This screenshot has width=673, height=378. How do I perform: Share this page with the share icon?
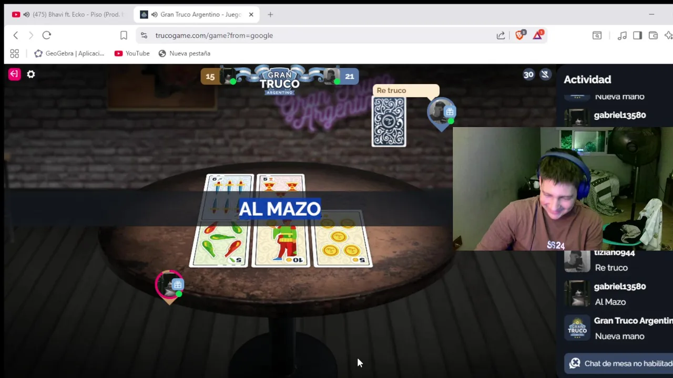501,35
